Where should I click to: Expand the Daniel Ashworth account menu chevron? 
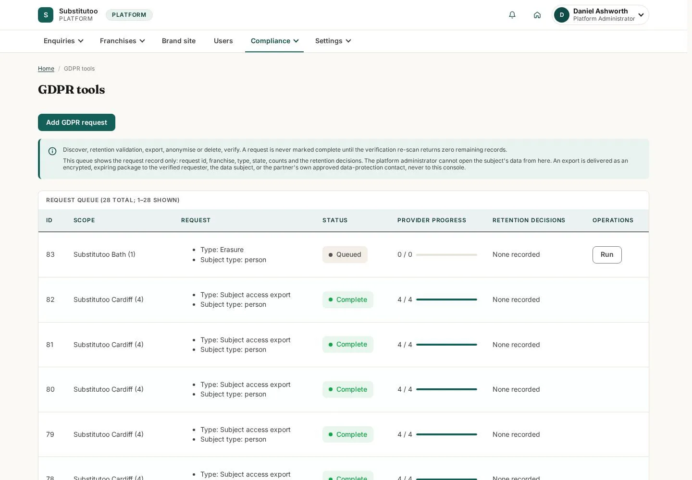(x=641, y=15)
